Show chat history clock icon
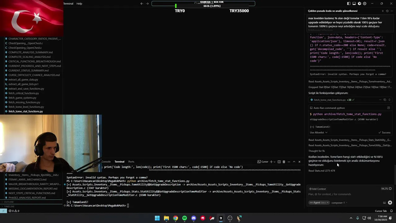The image size is (396, 223). (x=387, y=11)
